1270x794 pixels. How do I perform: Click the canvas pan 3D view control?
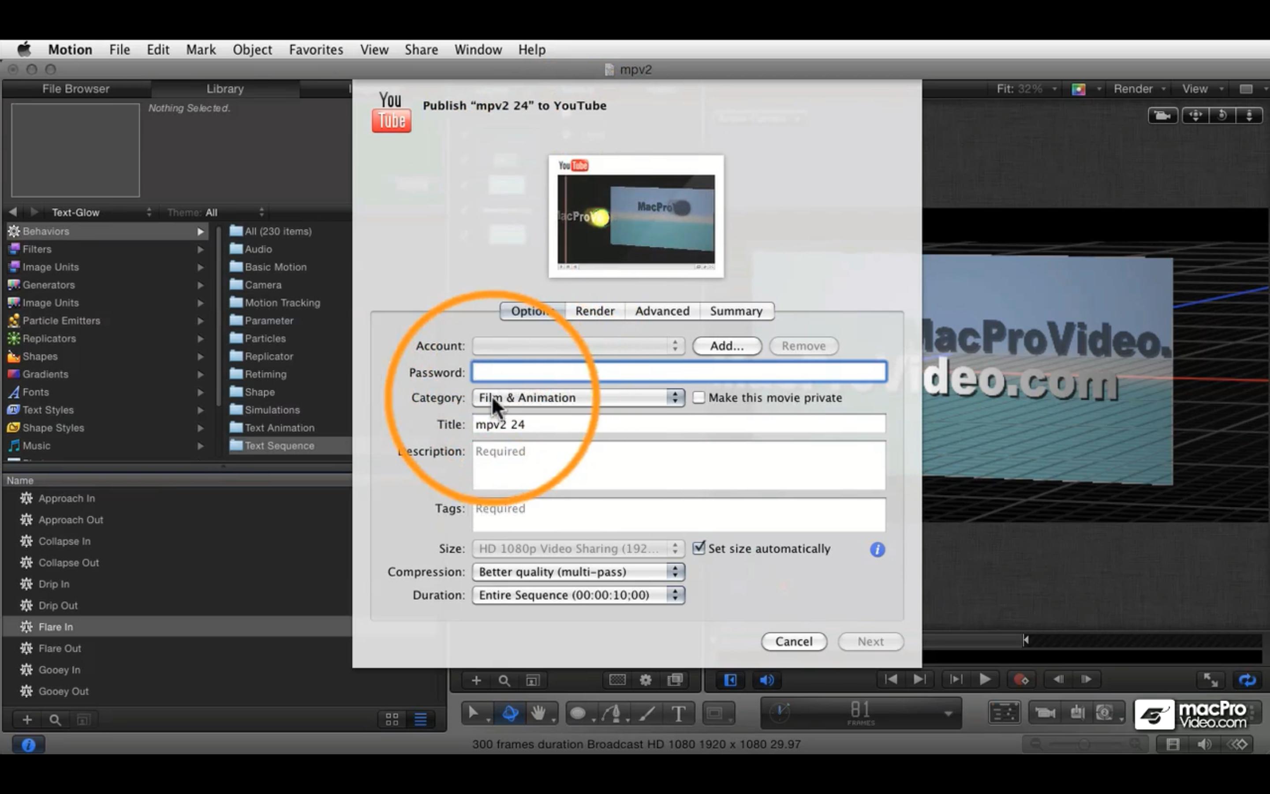click(x=1195, y=116)
